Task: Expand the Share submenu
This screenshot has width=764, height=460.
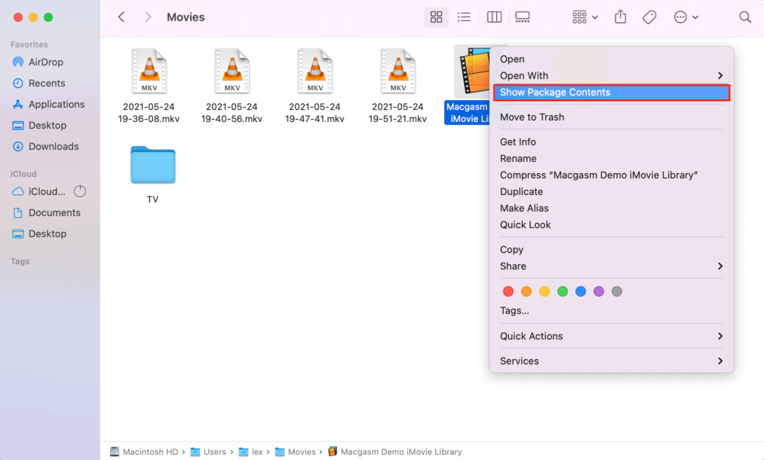Action: point(612,266)
